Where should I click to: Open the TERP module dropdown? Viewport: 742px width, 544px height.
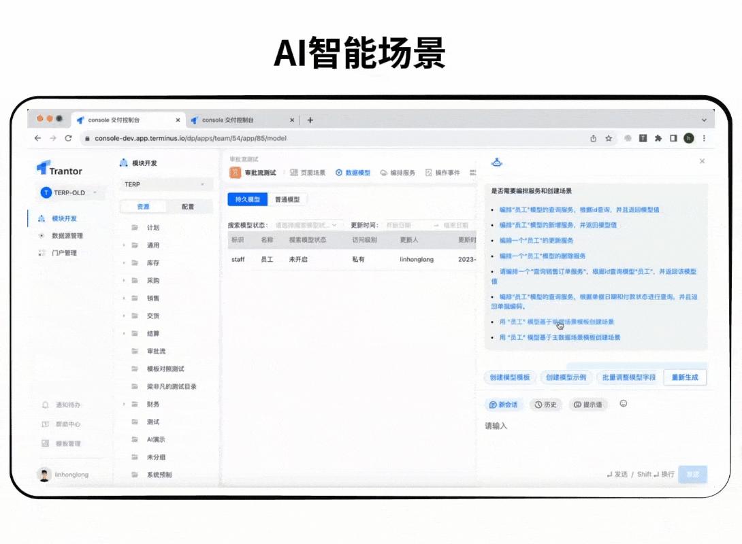(170, 184)
